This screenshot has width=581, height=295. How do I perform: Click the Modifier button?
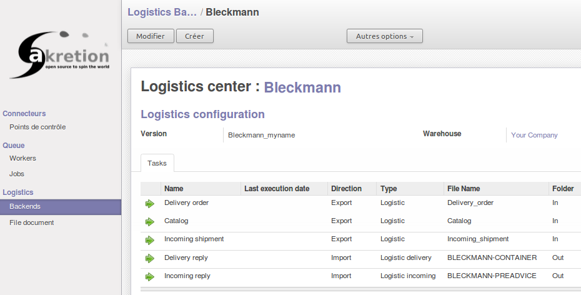[151, 36]
